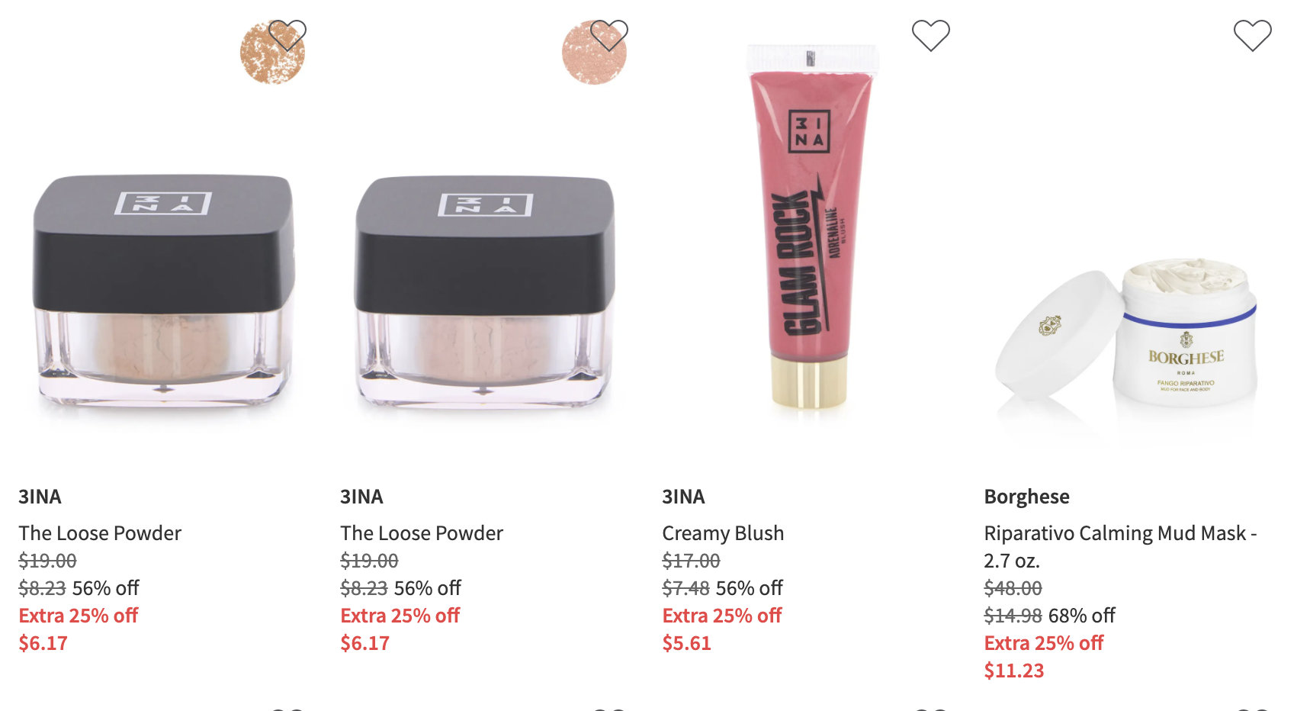Open Riparativo Calming Mud Mask link

click(1120, 546)
